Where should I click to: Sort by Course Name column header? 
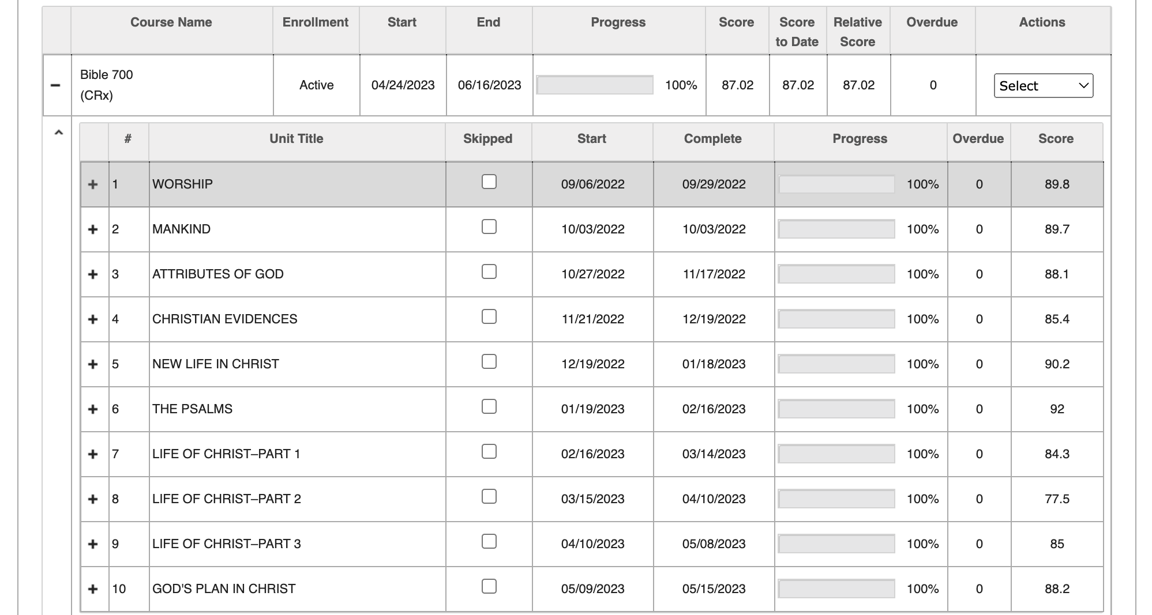171,22
